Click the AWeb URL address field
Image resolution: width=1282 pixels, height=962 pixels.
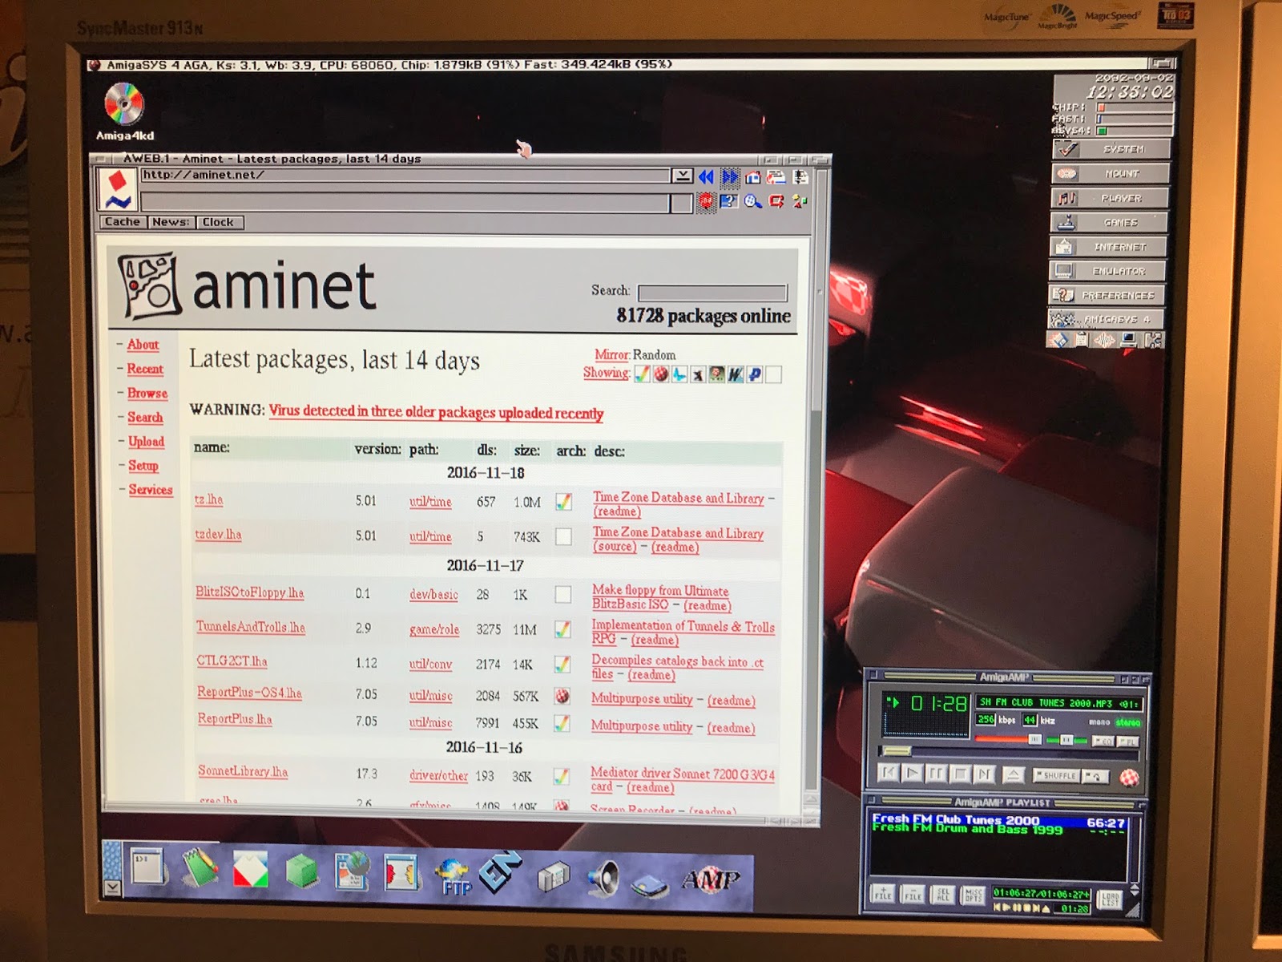pyautogui.click(x=405, y=176)
